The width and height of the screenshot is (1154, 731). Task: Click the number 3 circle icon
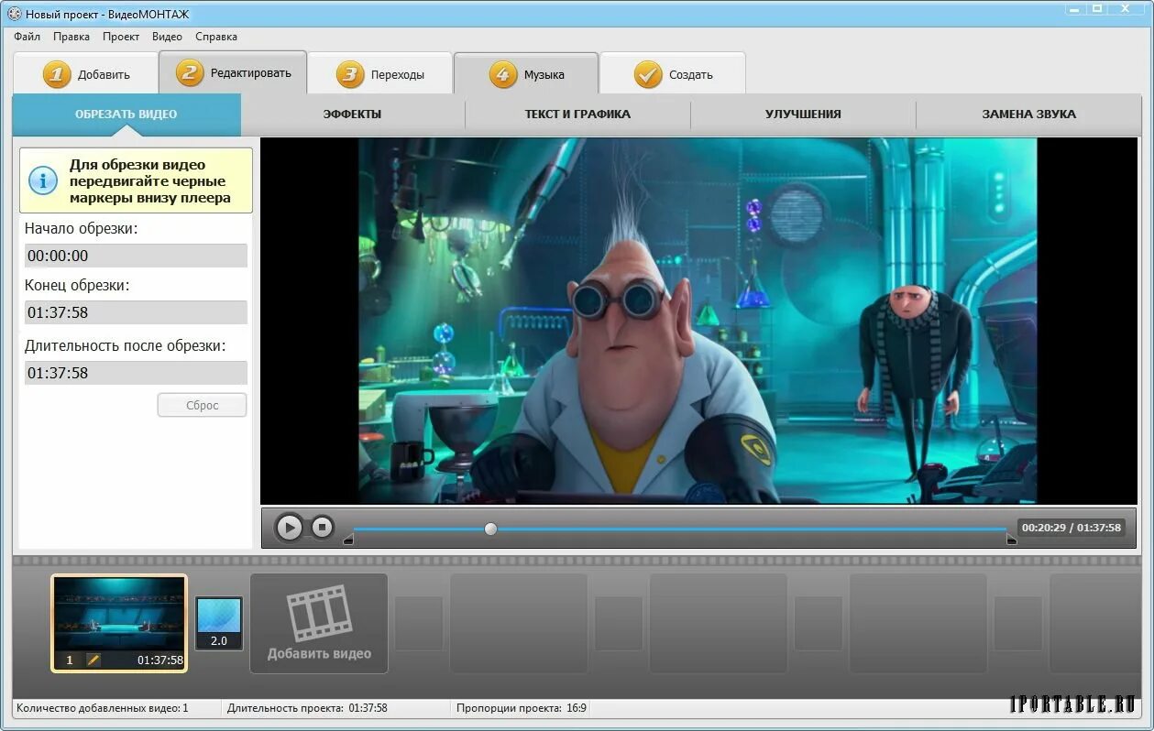coord(349,74)
